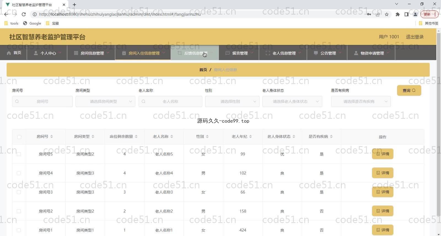Open the saved passwords key icon
The width and height of the screenshot is (441, 236).
coord(369,14)
